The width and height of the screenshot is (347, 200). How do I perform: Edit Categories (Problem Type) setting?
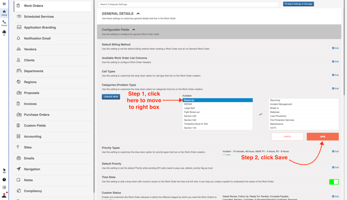[335, 89]
